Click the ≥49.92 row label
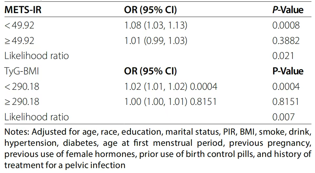Image resolution: width=315 pixels, height=173 pixels. pyautogui.click(x=19, y=41)
